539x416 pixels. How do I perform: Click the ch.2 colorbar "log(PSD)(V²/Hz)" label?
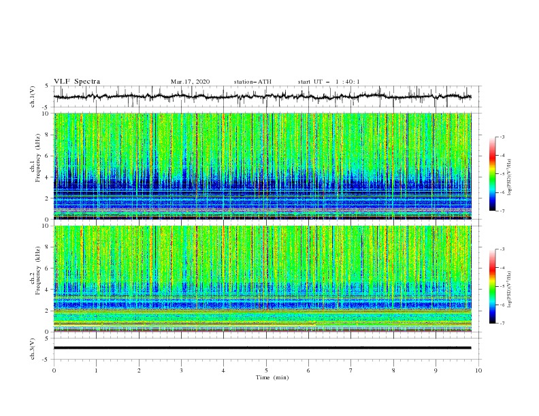click(510, 289)
